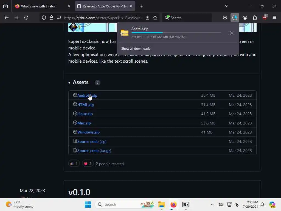Toggle the party popper reaction

pos(74,163)
